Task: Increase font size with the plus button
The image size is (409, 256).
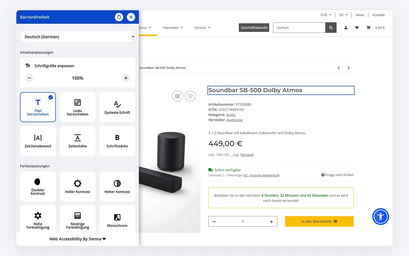Action: 126,78
